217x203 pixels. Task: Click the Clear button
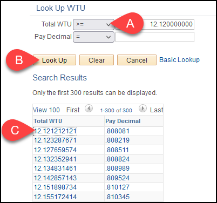(97, 60)
